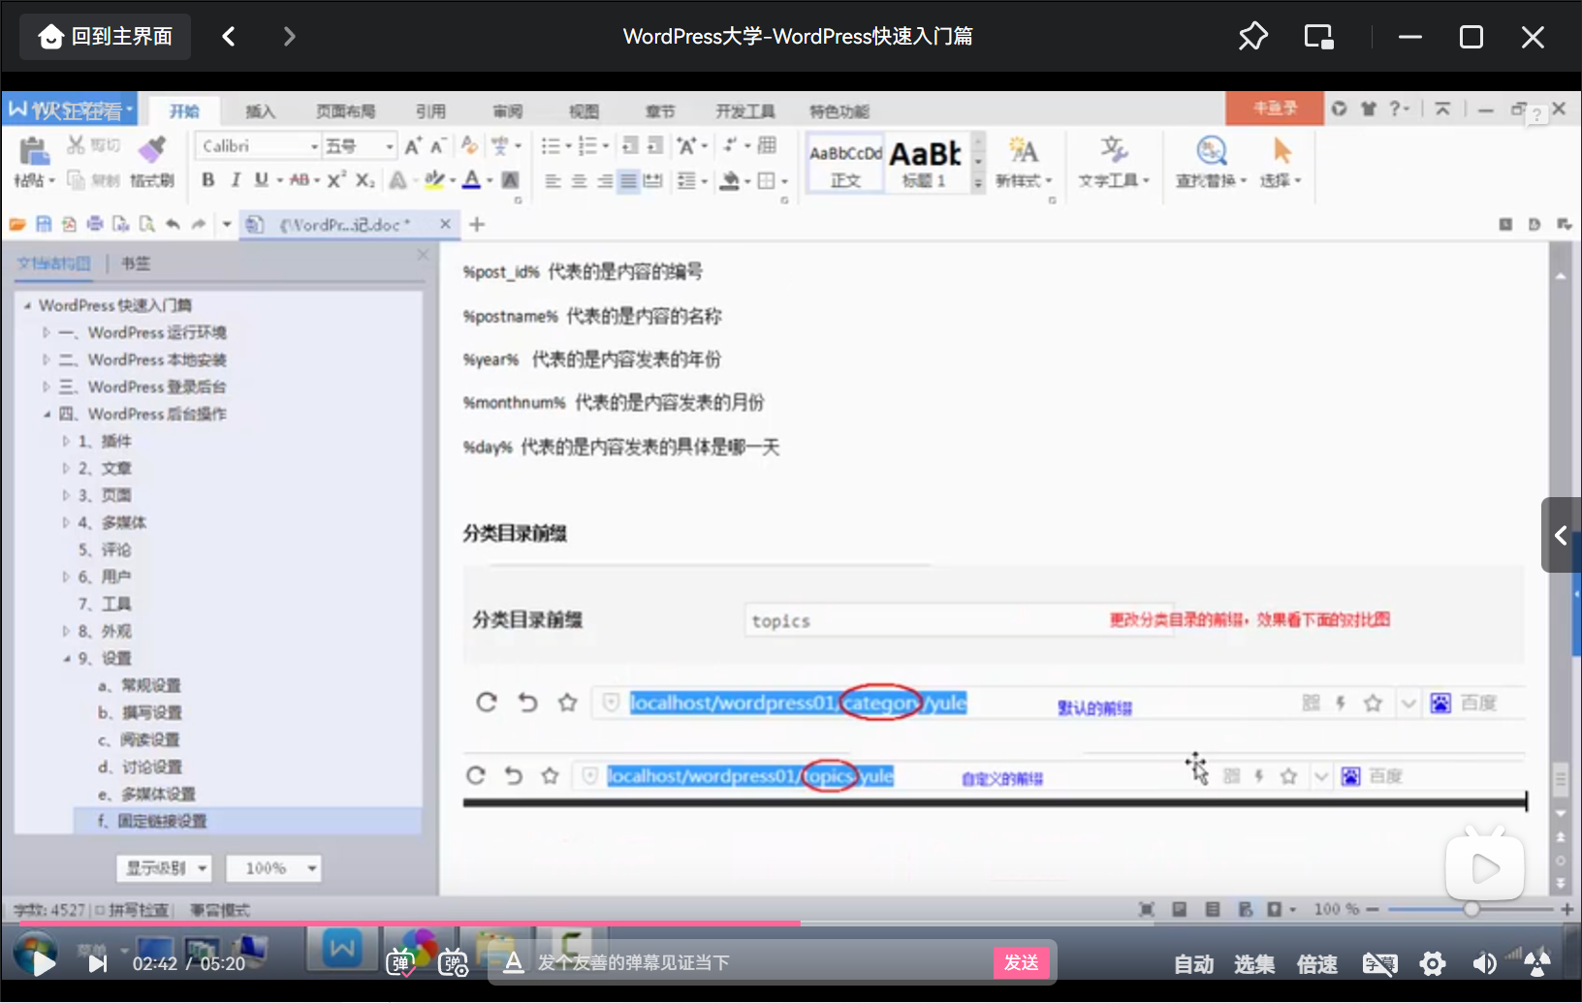Expand the 一、WordPress运行环境 tree node

[x=46, y=332]
